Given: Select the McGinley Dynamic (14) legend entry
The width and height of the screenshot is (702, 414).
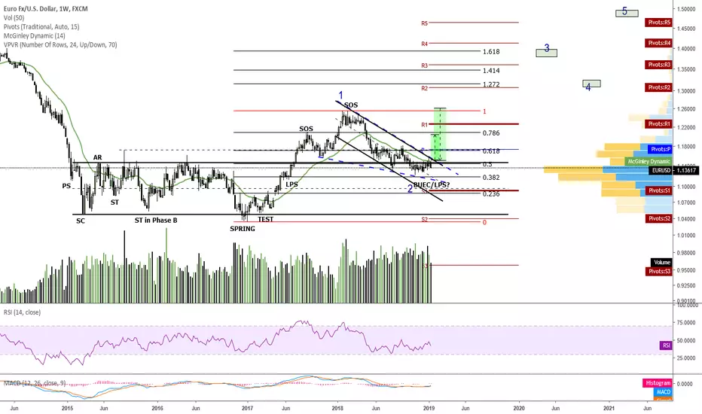Looking at the screenshot, I should 34,36.
